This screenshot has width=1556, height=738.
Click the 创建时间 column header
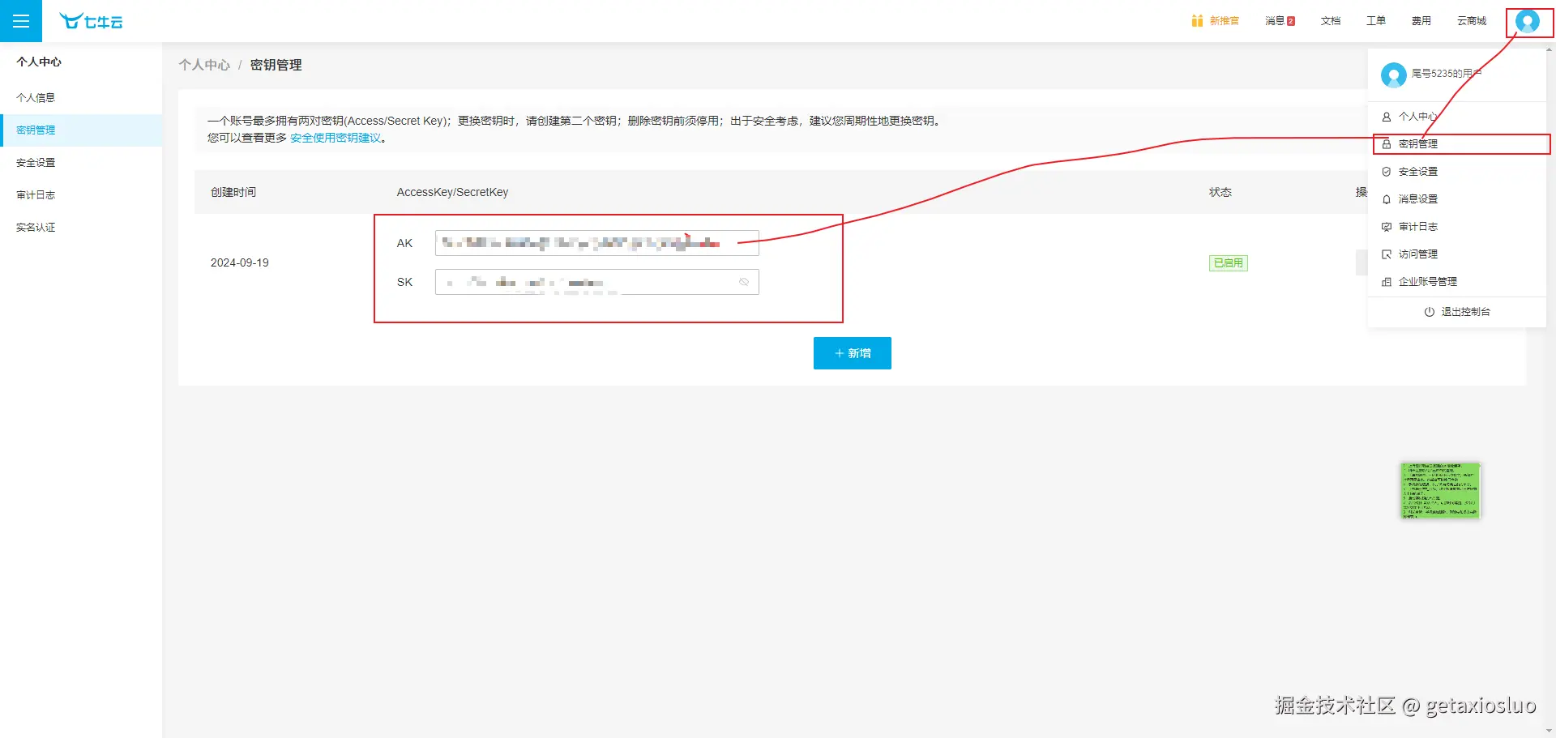[233, 192]
